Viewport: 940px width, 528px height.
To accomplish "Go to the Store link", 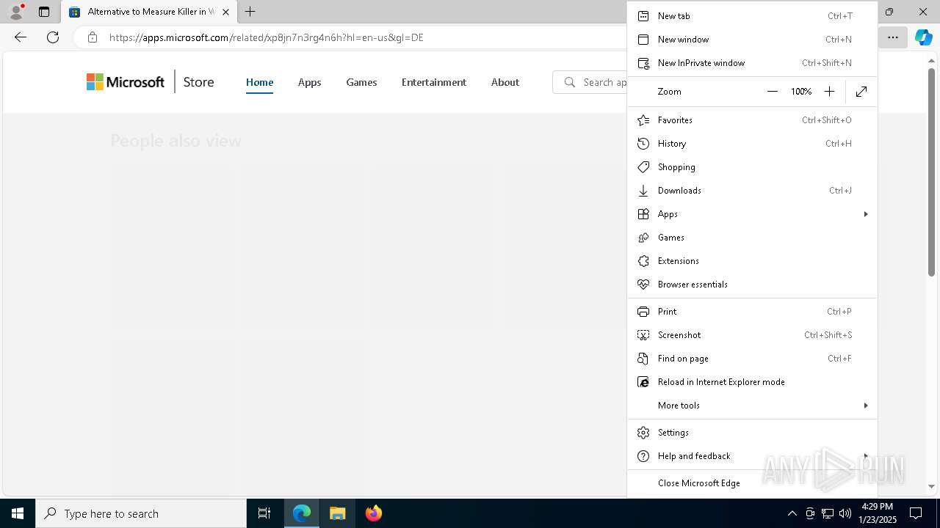I will 198,82.
